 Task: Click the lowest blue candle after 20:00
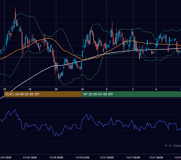tap(60, 78)
